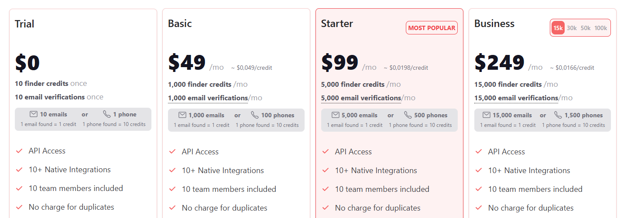
Task: Select the 15k Business credit tier
Action: tap(558, 28)
